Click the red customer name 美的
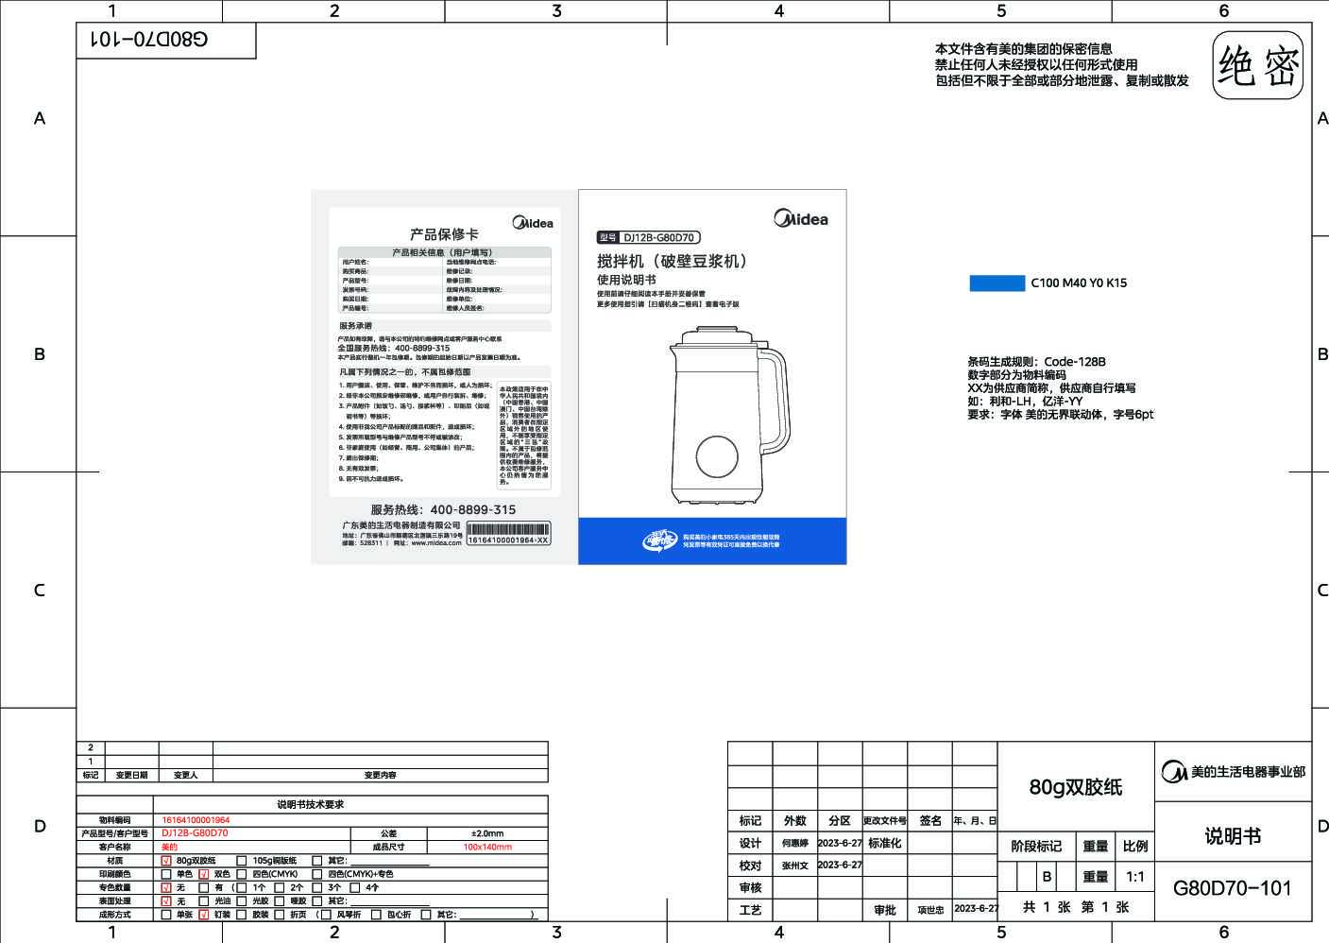The width and height of the screenshot is (1329, 943). pyautogui.click(x=170, y=848)
